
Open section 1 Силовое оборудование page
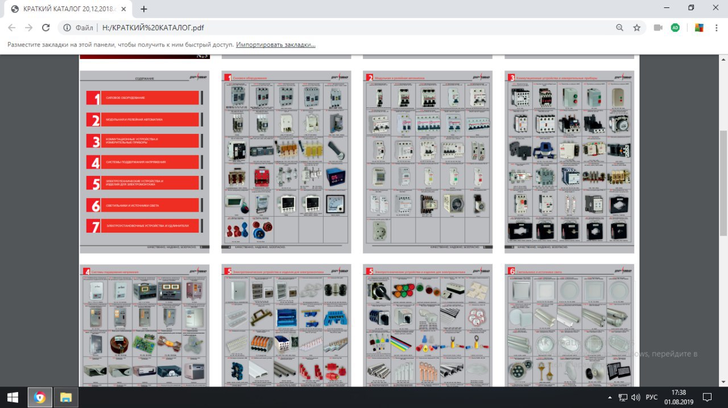286,162
